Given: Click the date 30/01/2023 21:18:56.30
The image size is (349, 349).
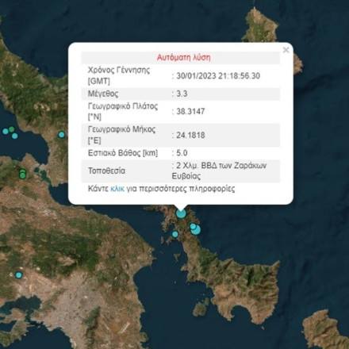Looking at the screenshot, I should coord(218,76).
